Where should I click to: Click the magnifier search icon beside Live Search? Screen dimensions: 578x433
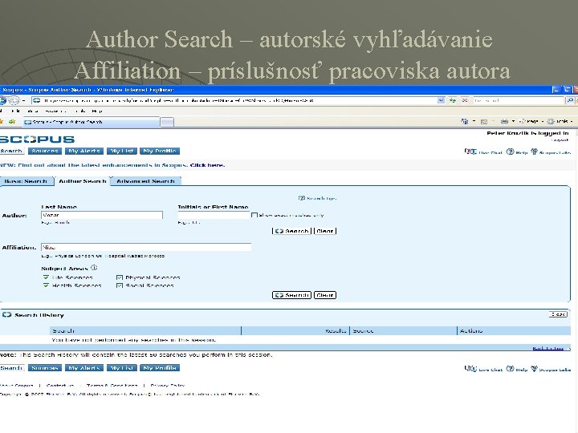coord(570,100)
